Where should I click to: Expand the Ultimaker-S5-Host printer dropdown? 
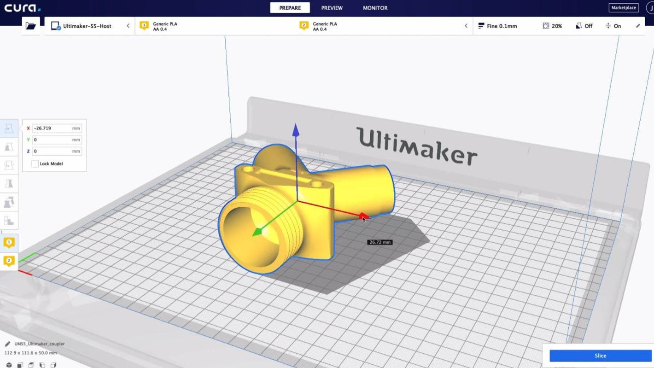click(x=128, y=26)
